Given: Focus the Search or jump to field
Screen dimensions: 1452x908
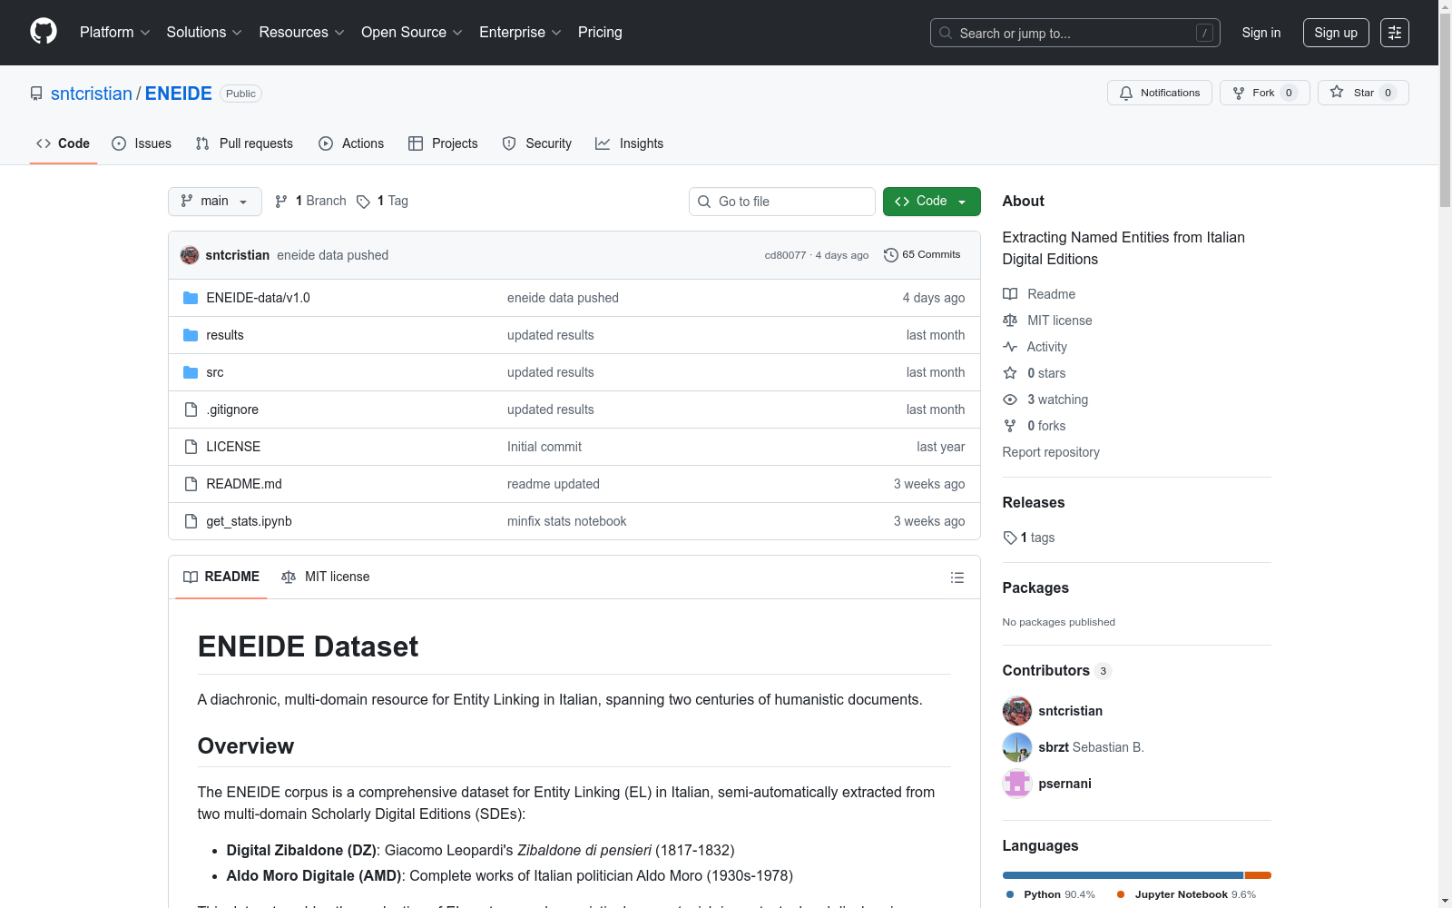Looking at the screenshot, I should [1075, 33].
